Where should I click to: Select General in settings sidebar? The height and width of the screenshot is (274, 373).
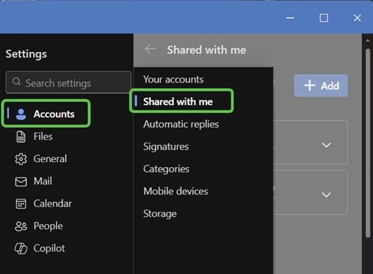[x=50, y=159]
